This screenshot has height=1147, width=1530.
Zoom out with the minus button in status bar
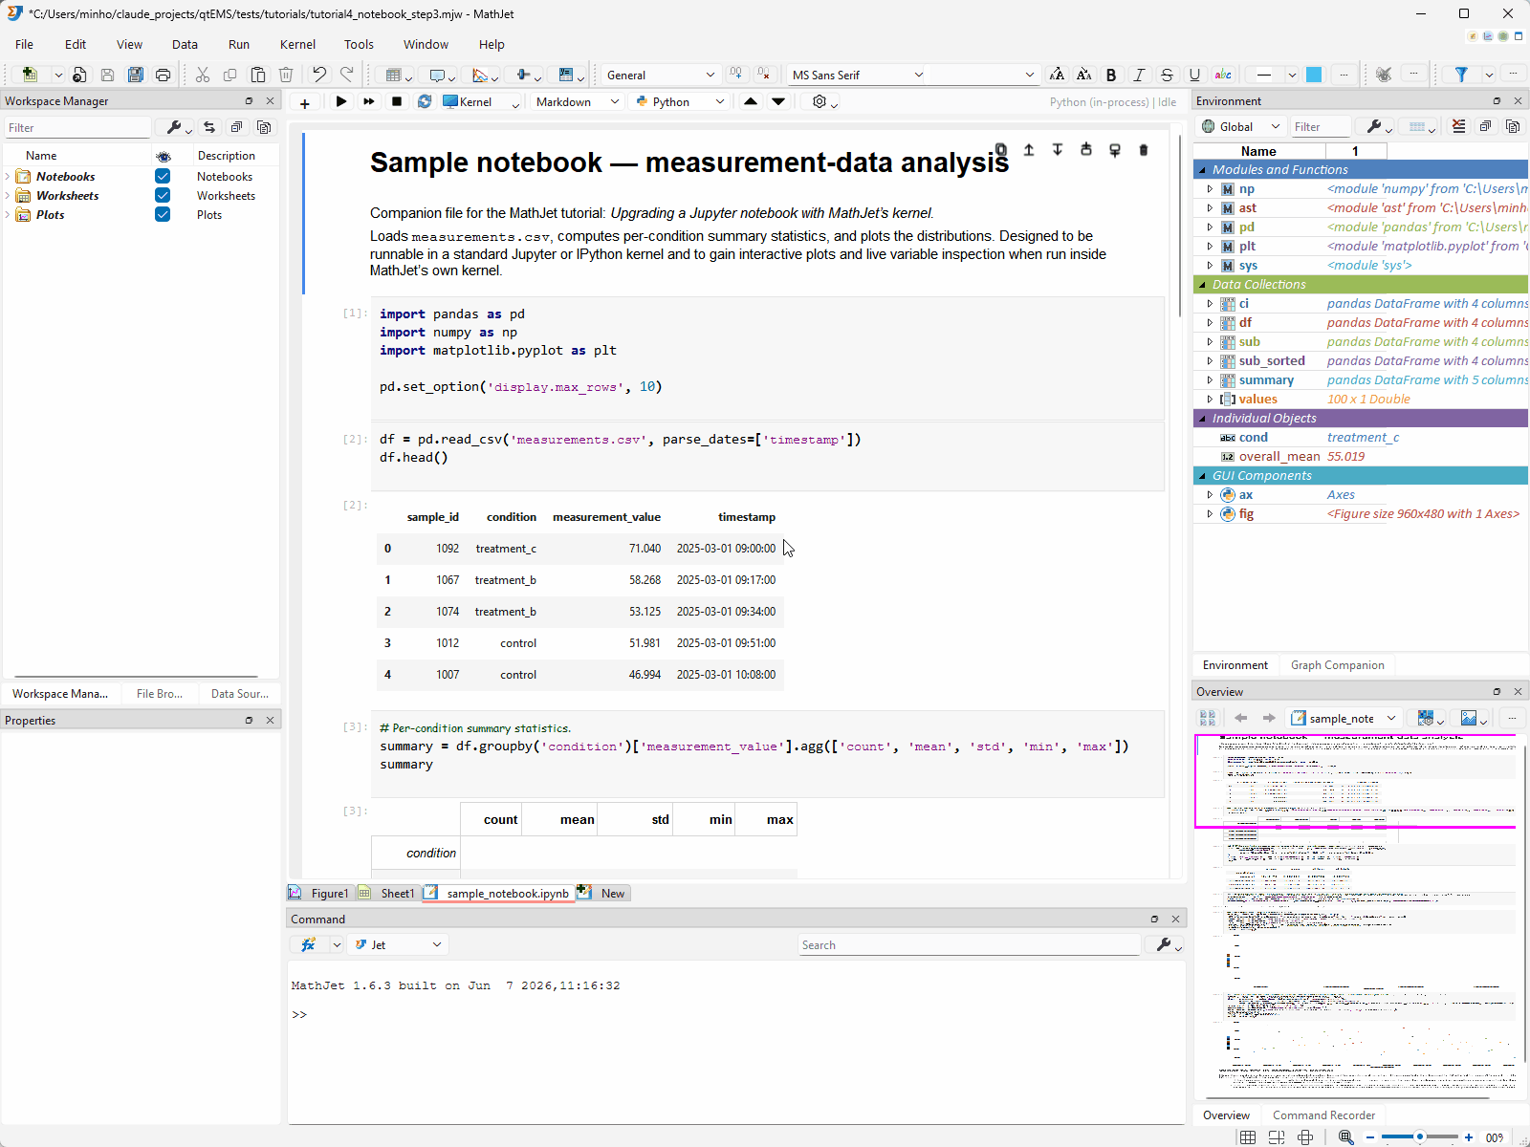(1370, 1136)
